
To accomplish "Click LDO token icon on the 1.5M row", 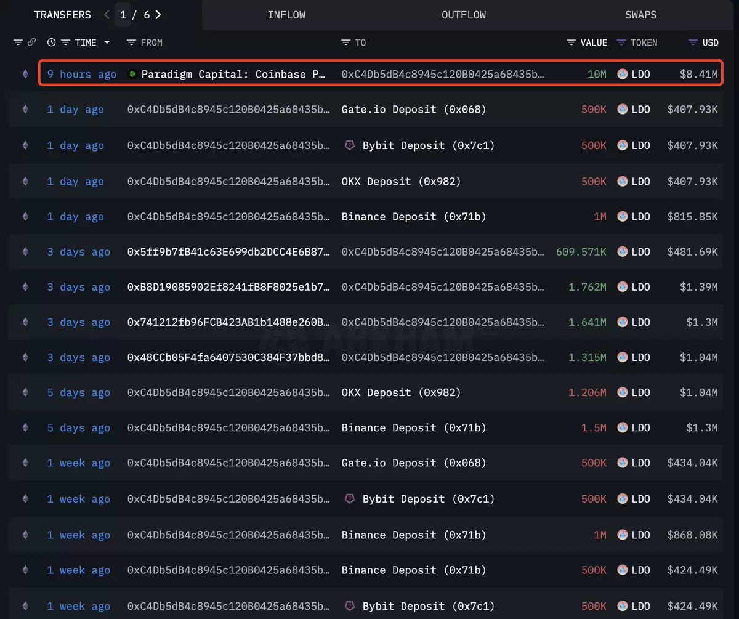I will click(623, 427).
